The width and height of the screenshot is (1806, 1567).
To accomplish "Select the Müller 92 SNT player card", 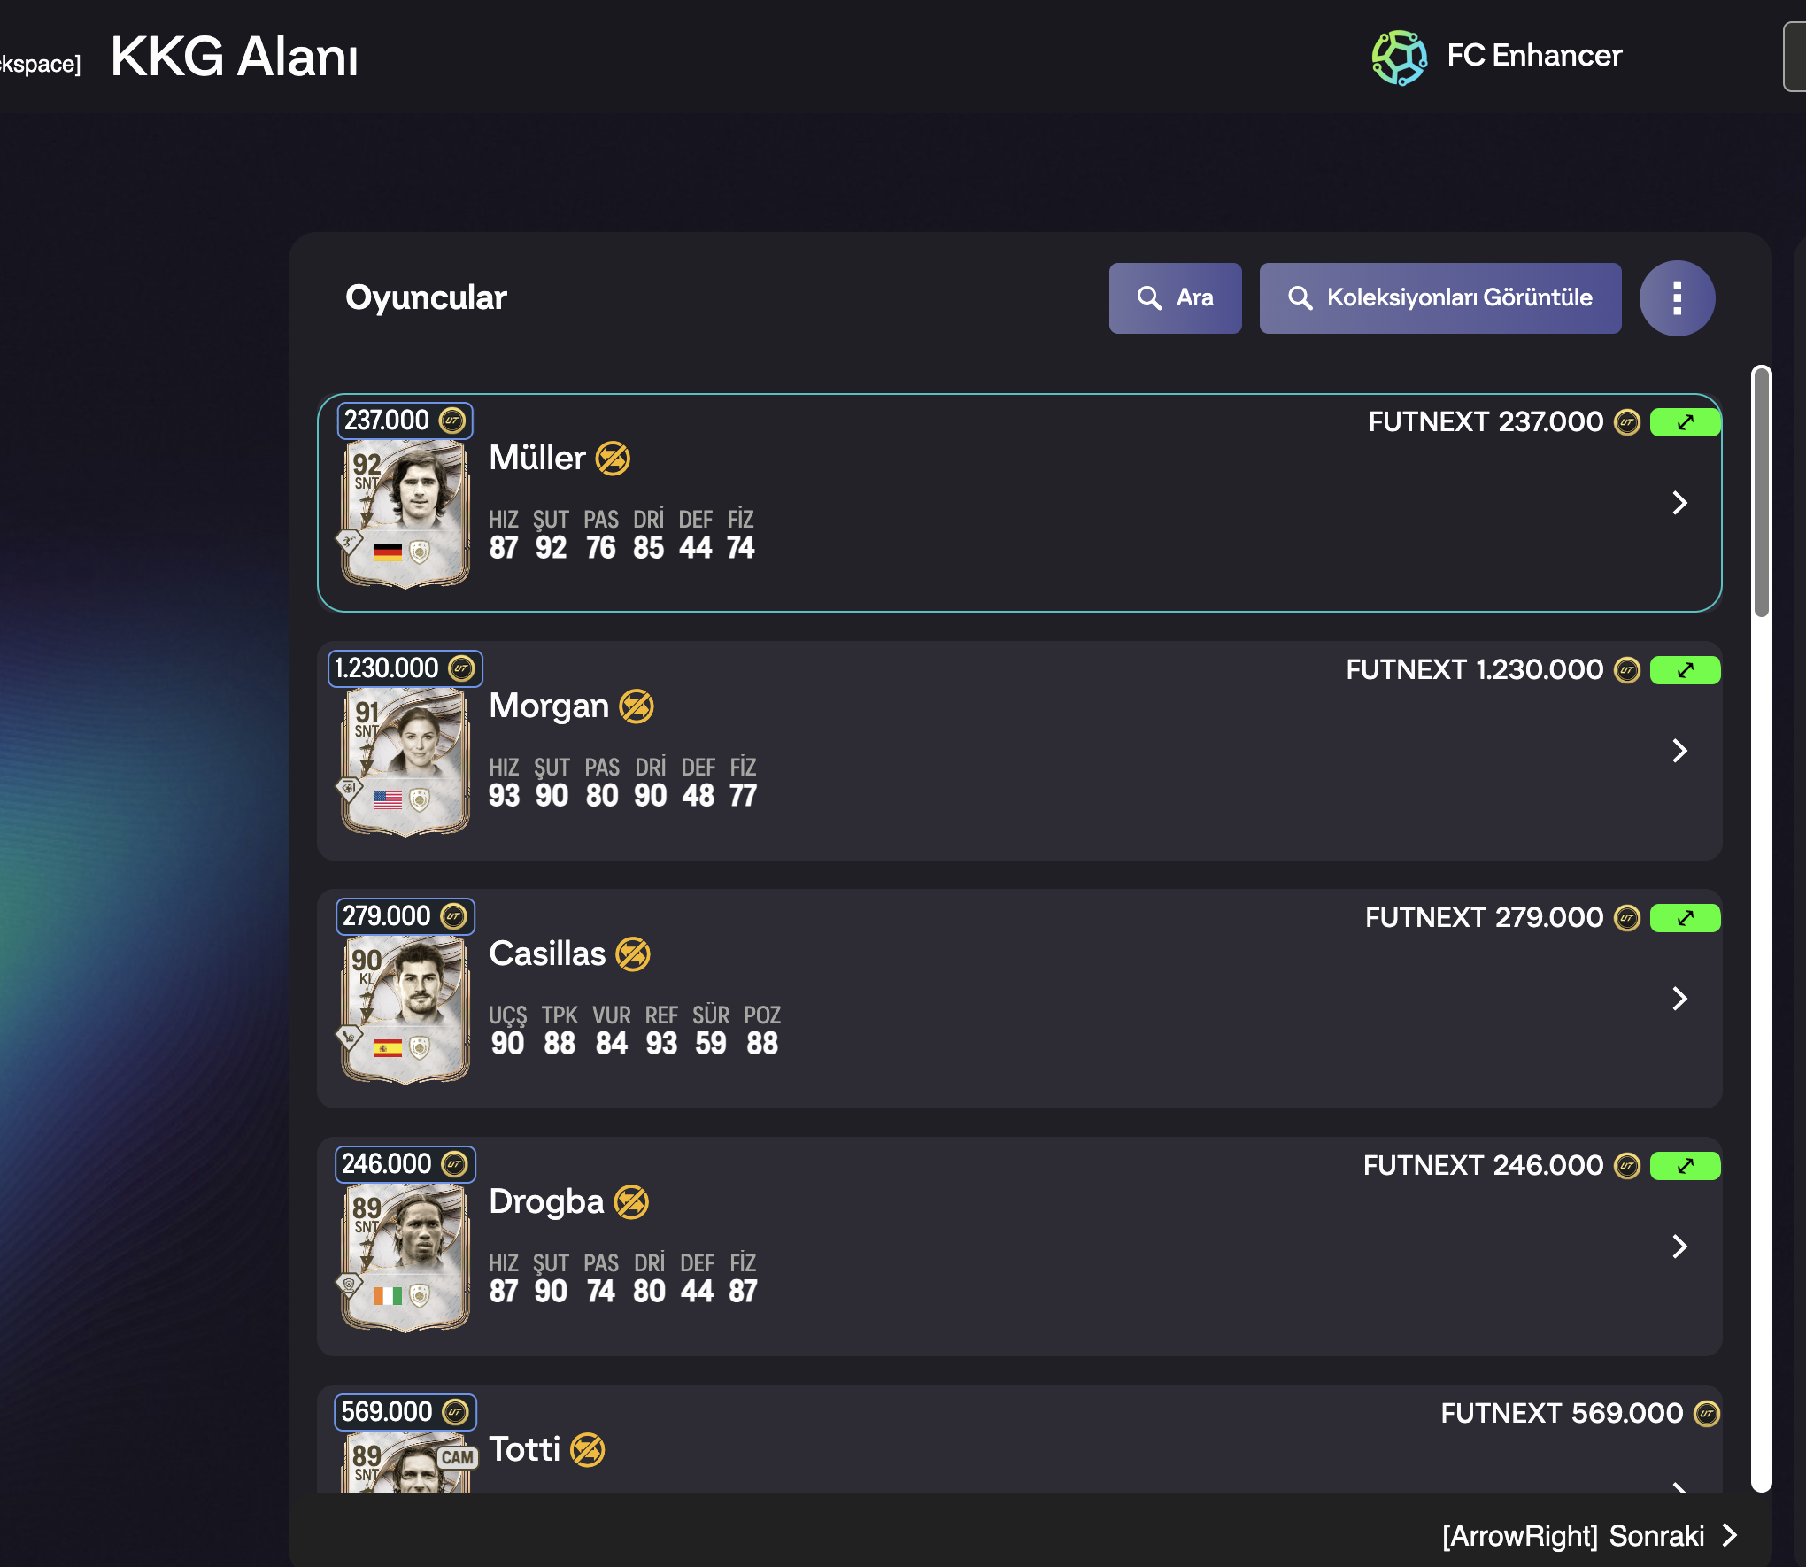I will (x=405, y=513).
